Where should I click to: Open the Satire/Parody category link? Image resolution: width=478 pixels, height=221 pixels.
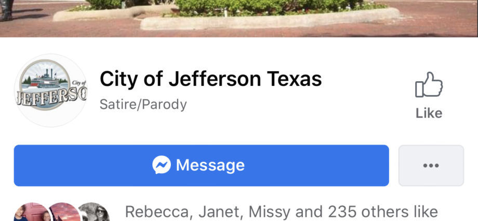[143, 105]
